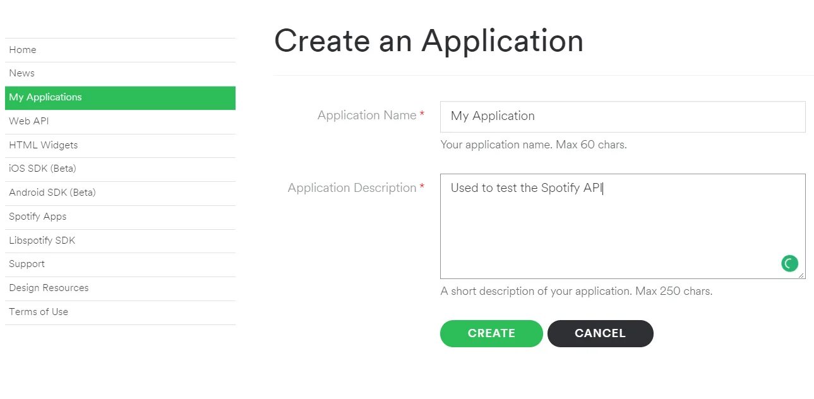Go to News in the sidebar

coord(120,74)
